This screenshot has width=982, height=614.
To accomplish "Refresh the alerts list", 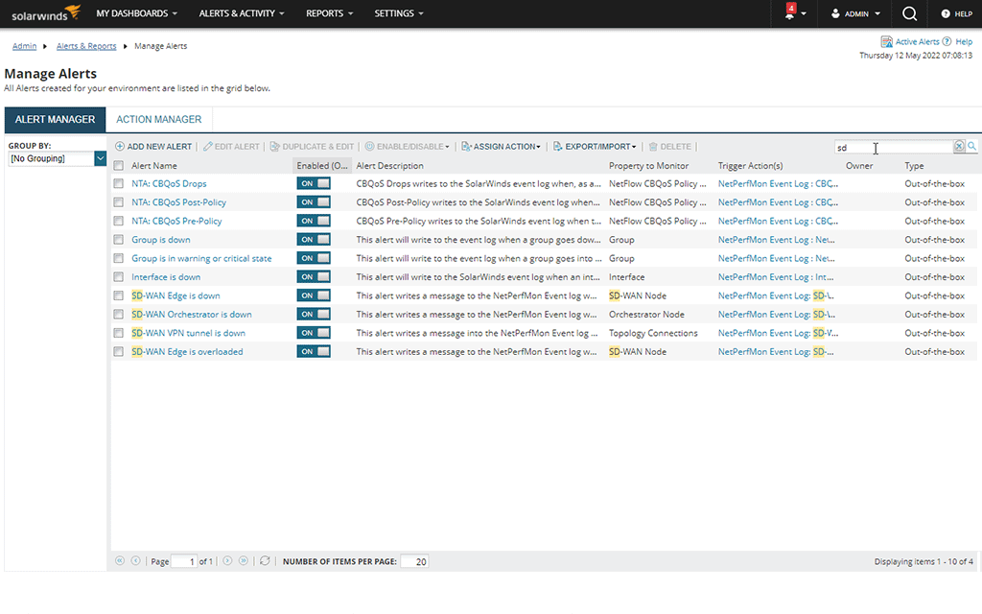I will (x=266, y=561).
